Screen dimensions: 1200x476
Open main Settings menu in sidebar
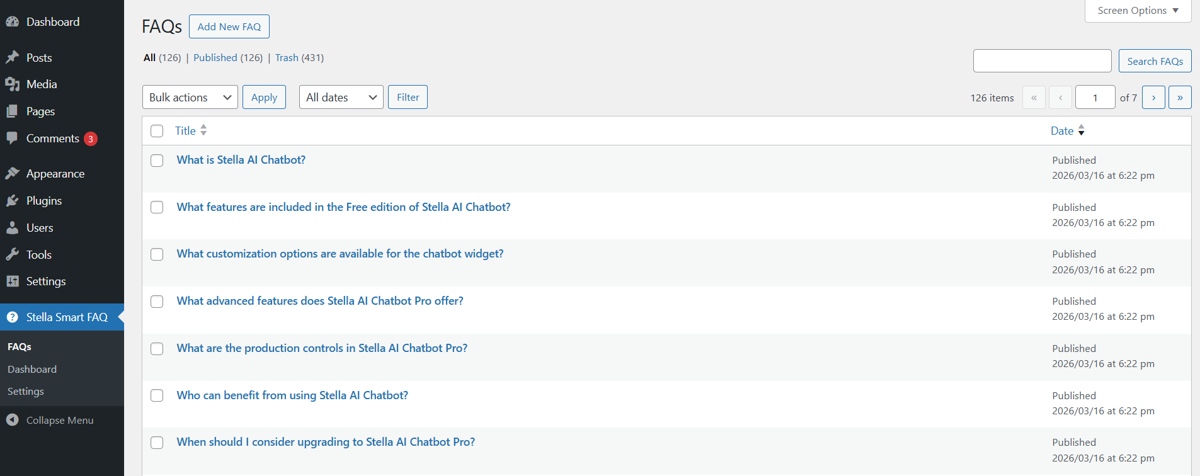(x=46, y=281)
